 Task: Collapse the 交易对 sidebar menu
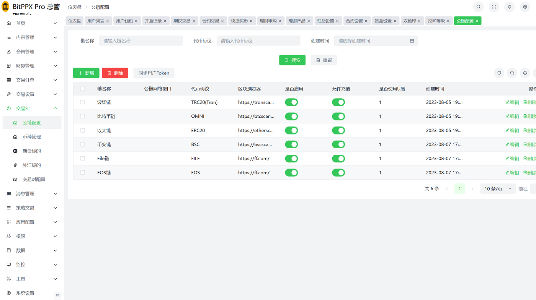[x=32, y=108]
